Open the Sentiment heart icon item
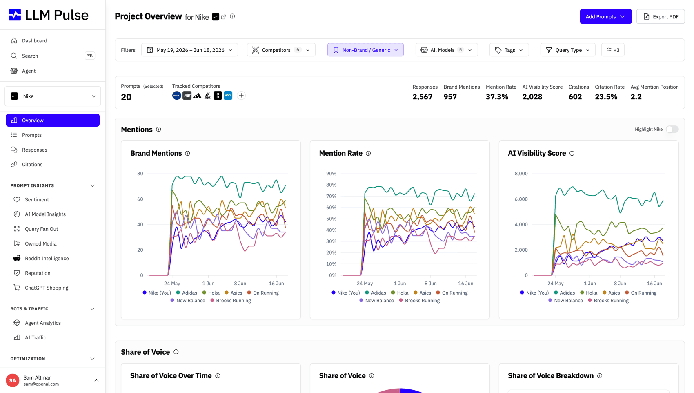Screen dimensions: 694x393 [17, 200]
